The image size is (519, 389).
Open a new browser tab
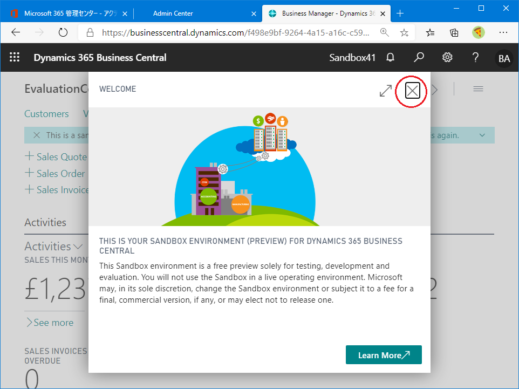[x=400, y=13]
